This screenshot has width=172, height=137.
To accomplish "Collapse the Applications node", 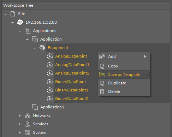I will [20, 31].
